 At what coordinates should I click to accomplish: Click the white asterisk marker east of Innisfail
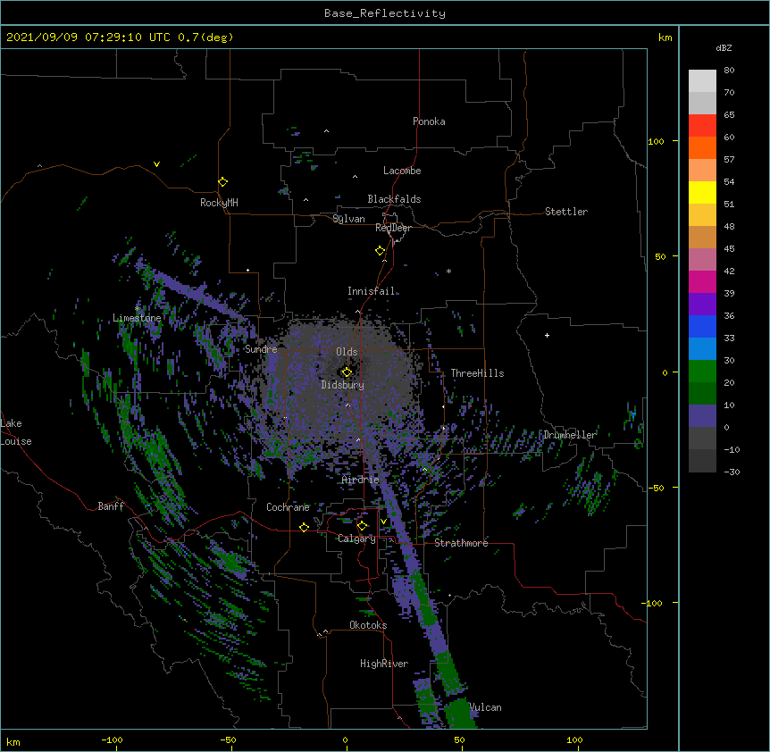[x=448, y=271]
